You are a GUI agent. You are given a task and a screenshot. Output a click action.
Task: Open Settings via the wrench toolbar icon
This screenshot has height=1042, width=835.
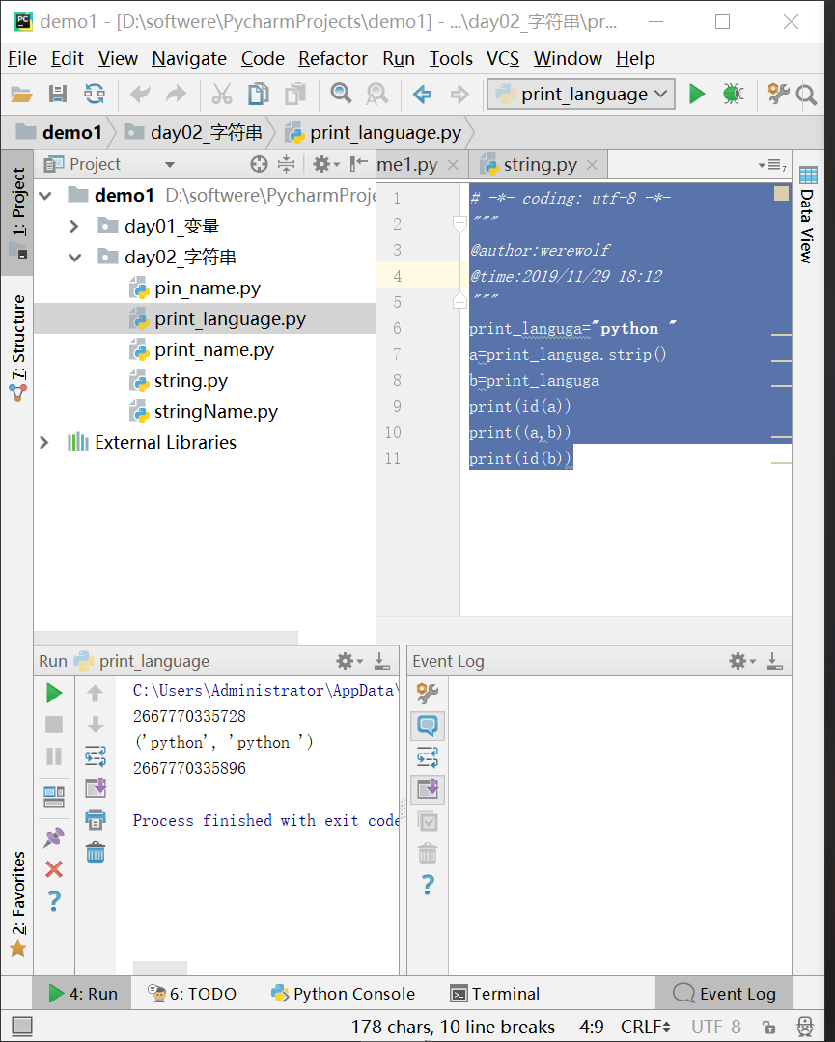tap(778, 94)
